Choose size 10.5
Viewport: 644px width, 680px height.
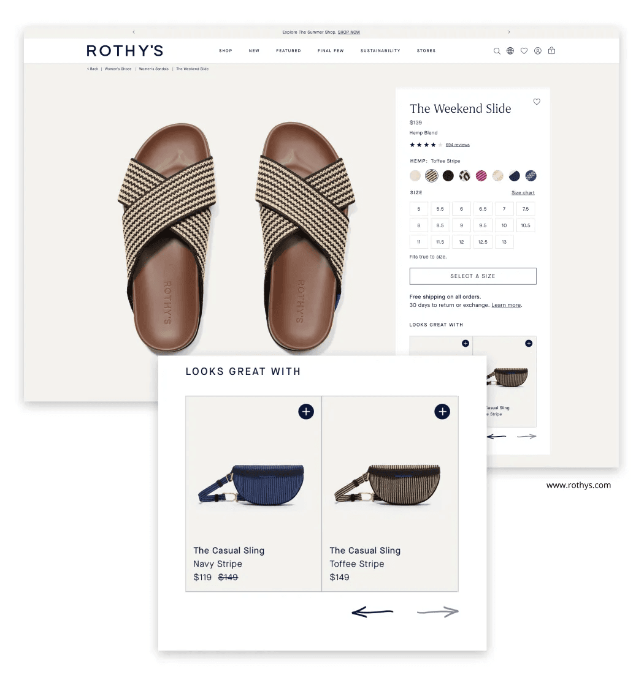526,225
